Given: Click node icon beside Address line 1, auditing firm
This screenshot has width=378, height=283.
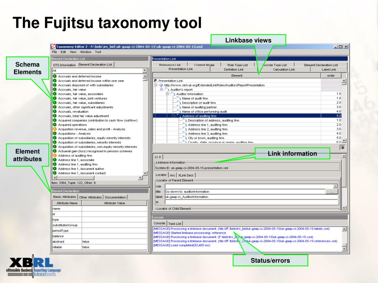Looking at the screenshot, I should click(x=185, y=125).
